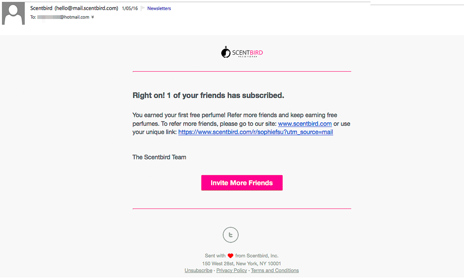The image size is (464, 279).
Task: Open the www.scentbird.com link
Action: 305,124
